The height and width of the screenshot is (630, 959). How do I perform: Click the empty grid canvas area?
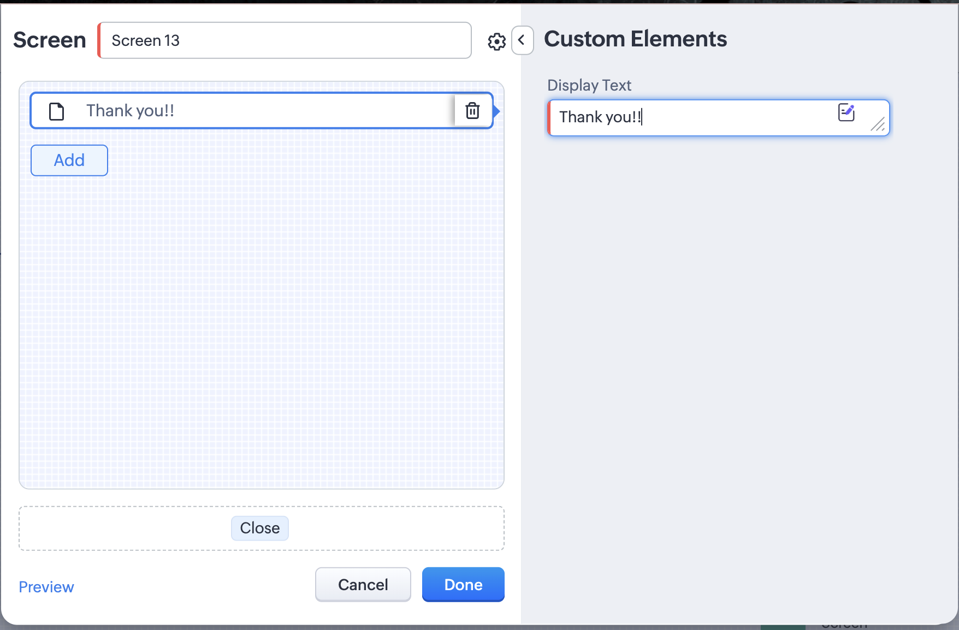(261, 328)
